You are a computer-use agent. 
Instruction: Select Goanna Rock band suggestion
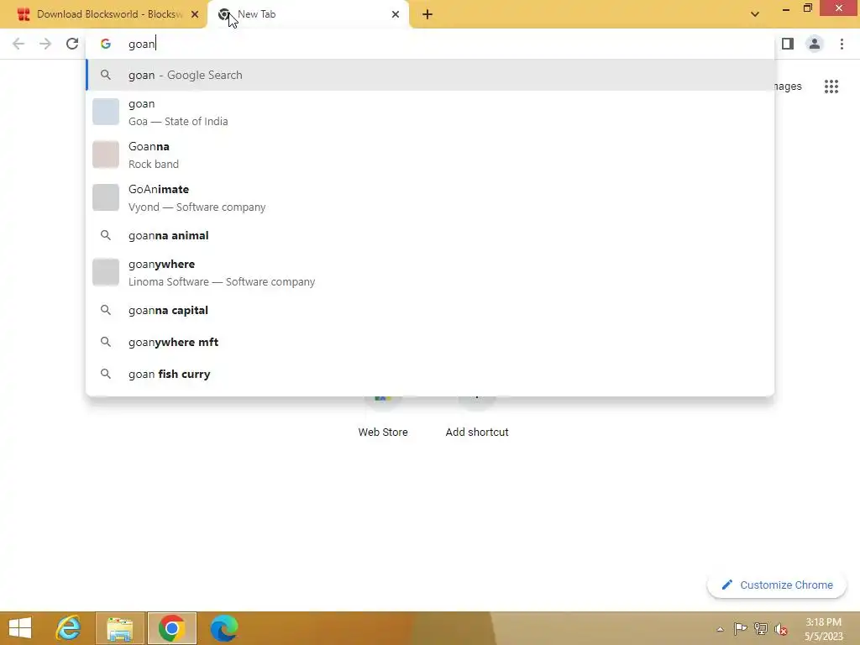(x=430, y=155)
